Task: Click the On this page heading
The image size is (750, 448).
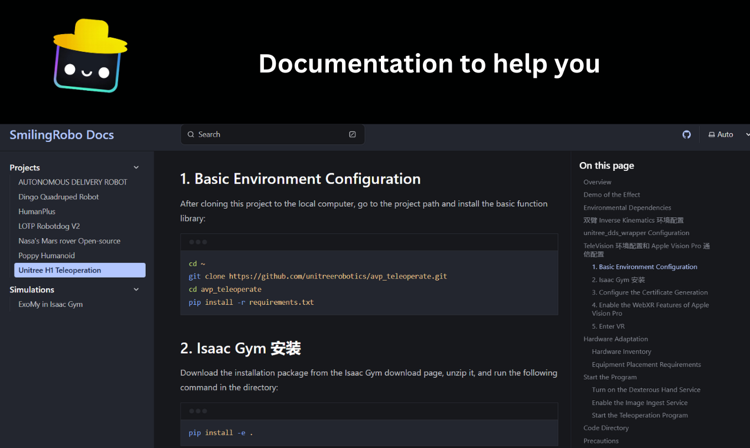Action: (x=606, y=166)
